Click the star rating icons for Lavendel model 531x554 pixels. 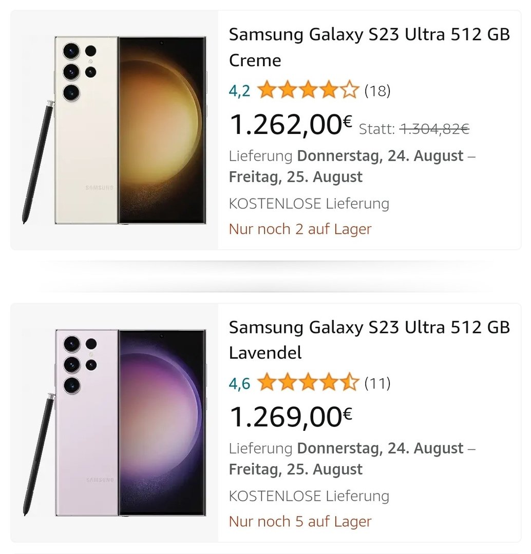[307, 383]
